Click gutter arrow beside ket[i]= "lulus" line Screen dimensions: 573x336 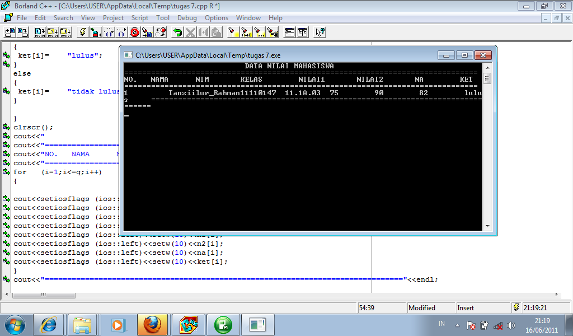coord(7,55)
